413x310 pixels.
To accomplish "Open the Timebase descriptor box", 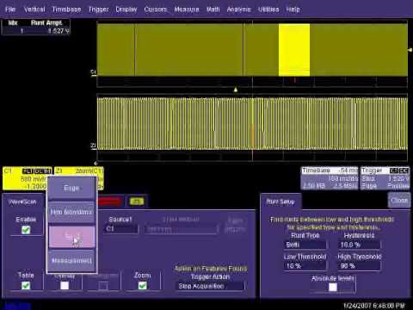I will pos(330,178).
